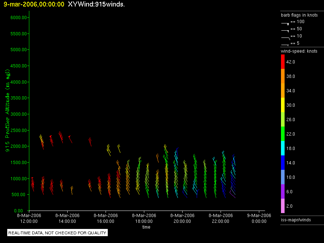This screenshot has height=243, width=324.
Task: Select the purple 6.0 knots color band
Action: tap(283, 192)
